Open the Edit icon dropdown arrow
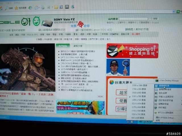This screenshot has width=182, height=136. coord(52,7)
